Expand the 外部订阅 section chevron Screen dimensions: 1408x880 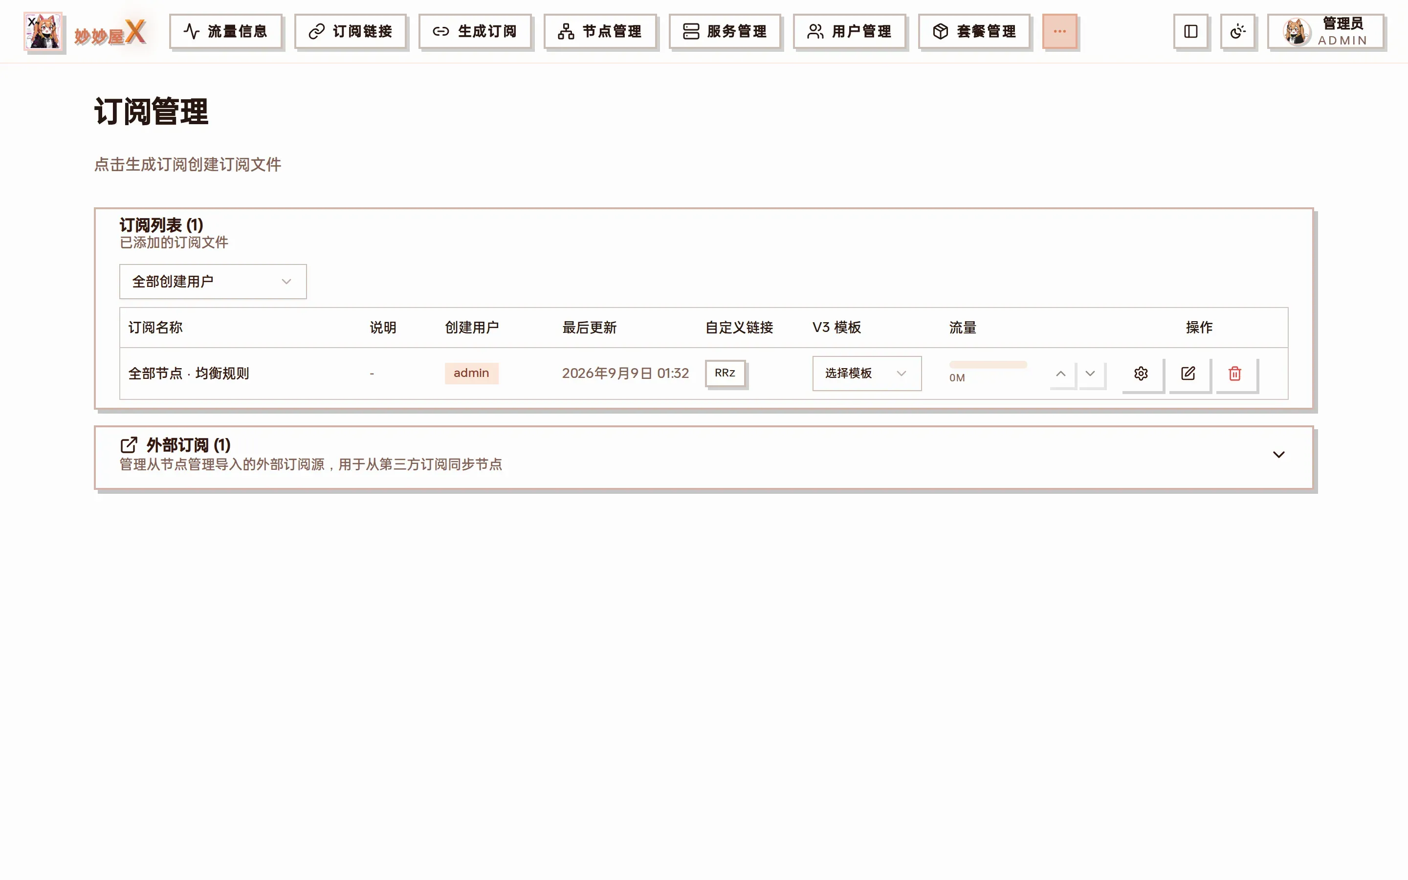1279,455
